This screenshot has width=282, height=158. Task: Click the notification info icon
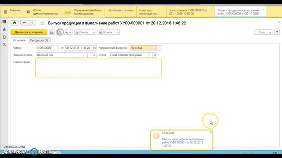coord(156,136)
